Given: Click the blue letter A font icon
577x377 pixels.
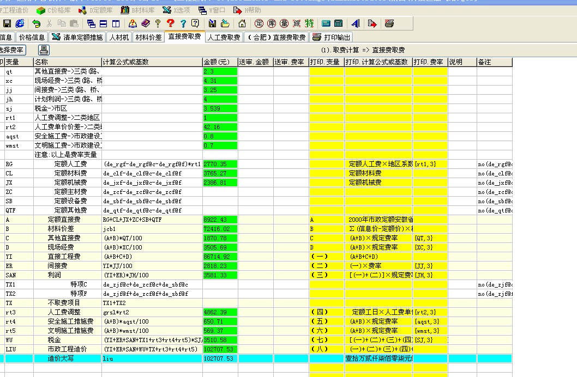Looking at the screenshot, I should point(356,23).
